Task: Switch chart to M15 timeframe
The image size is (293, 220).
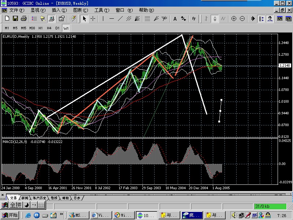Action: [23, 28]
